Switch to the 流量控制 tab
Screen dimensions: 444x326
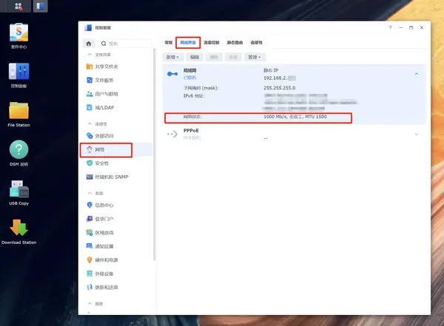point(212,42)
